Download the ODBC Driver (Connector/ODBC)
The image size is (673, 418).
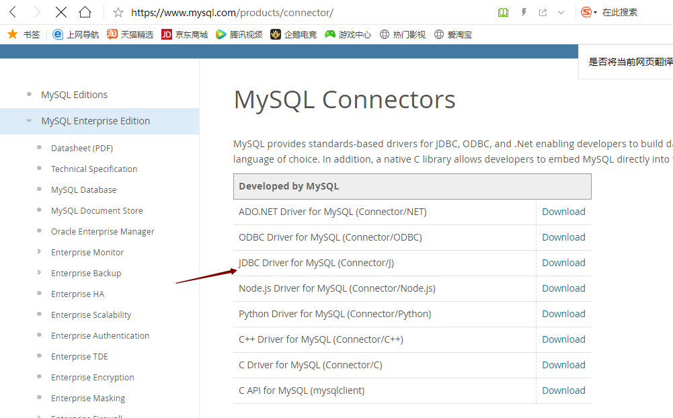click(x=563, y=237)
